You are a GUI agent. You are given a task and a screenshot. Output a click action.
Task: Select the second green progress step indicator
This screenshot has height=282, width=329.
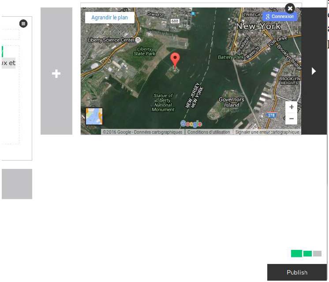point(307,253)
